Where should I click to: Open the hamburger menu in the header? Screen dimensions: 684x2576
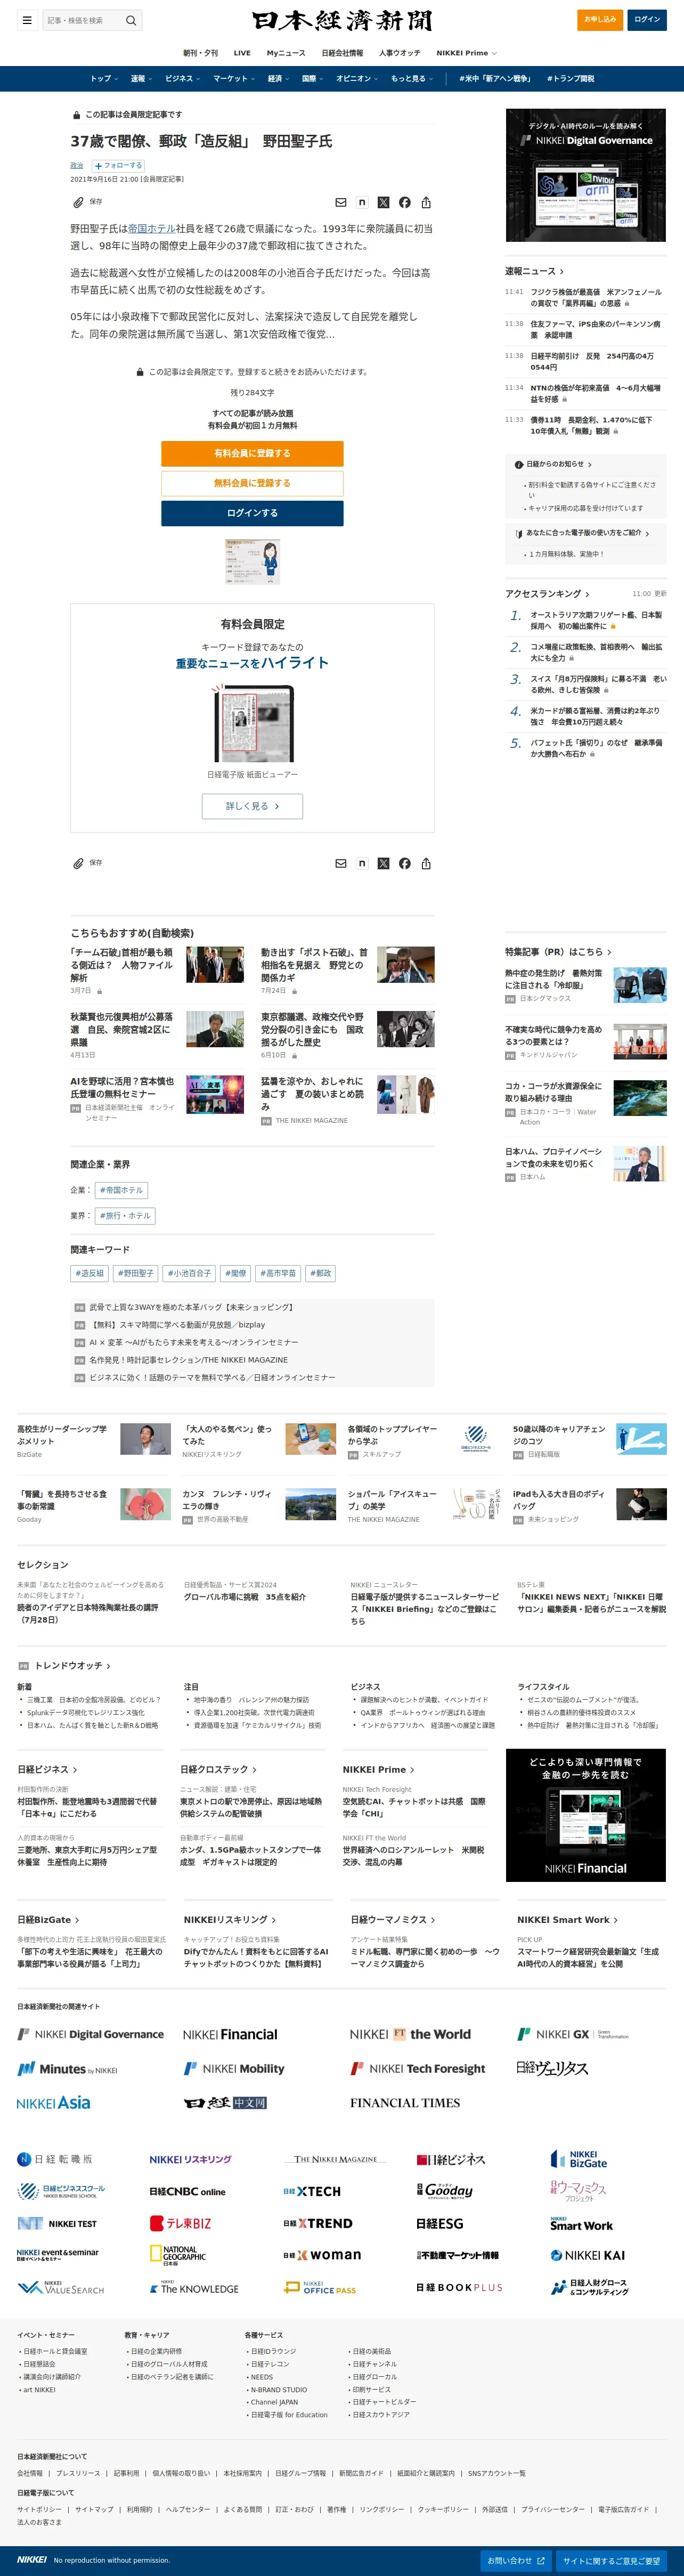(x=28, y=20)
